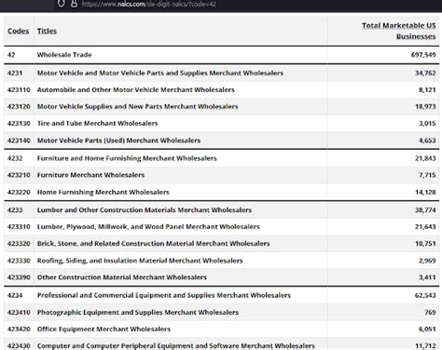Open code 423390 link
Screen dimensions: 442x350
(19, 277)
